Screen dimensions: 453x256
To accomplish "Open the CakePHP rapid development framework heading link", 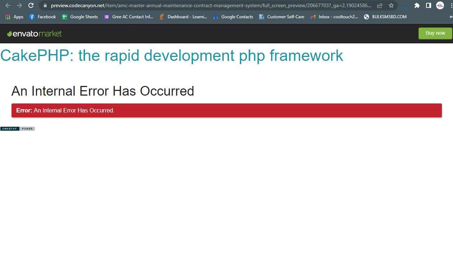I will click(172, 55).
